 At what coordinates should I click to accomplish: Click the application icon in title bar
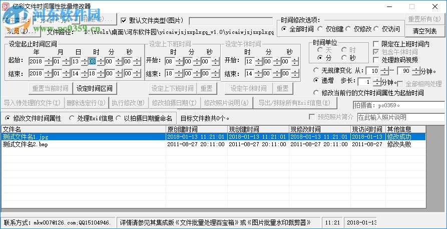(x=6, y=6)
